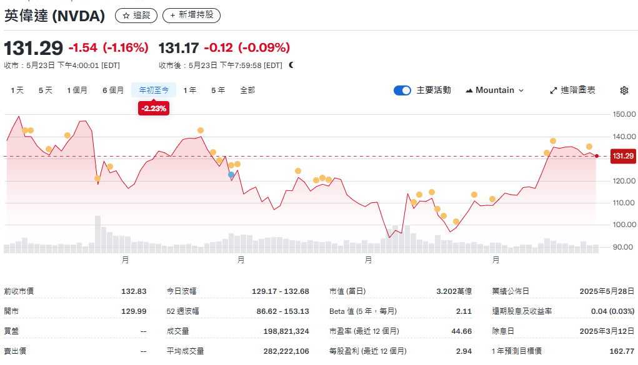Screen dimensions: 638x365
Task: Click the 每股盈利 value 2.94
Action: [x=464, y=351]
